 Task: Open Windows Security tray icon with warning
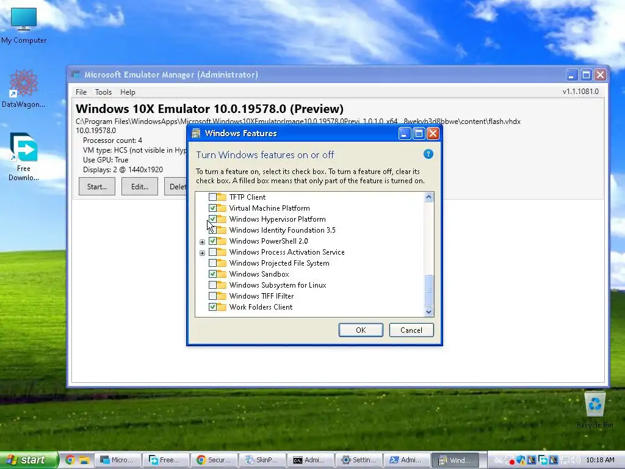click(521, 460)
